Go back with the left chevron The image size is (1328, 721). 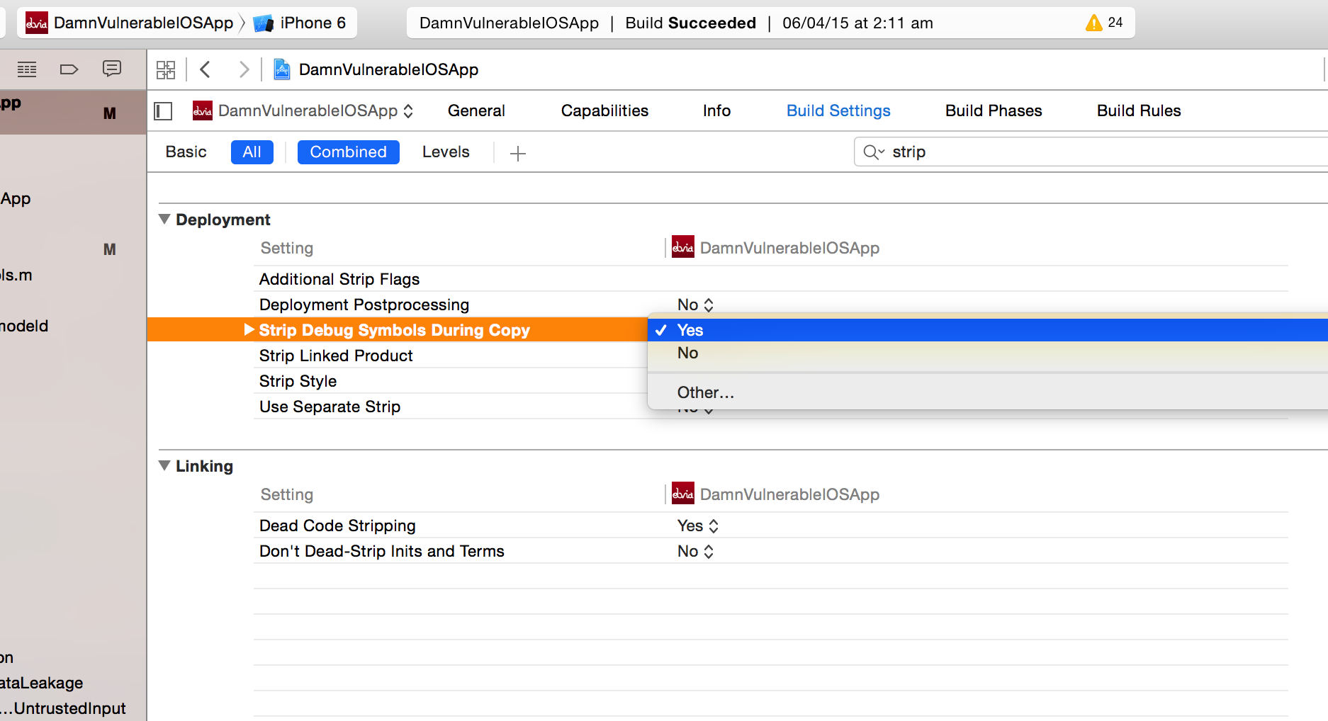coord(206,69)
